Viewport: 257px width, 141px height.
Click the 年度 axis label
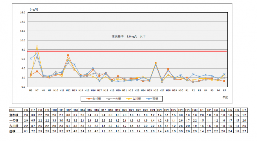[x=225, y=97]
